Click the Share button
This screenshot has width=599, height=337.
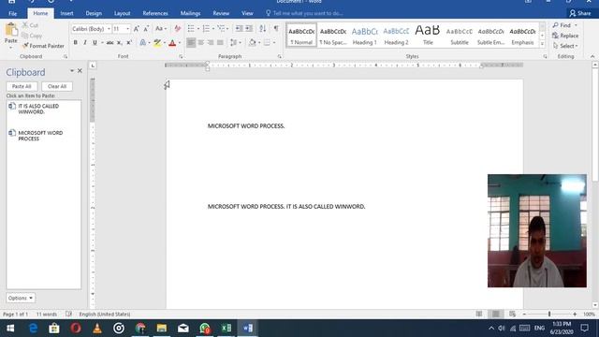580,13
